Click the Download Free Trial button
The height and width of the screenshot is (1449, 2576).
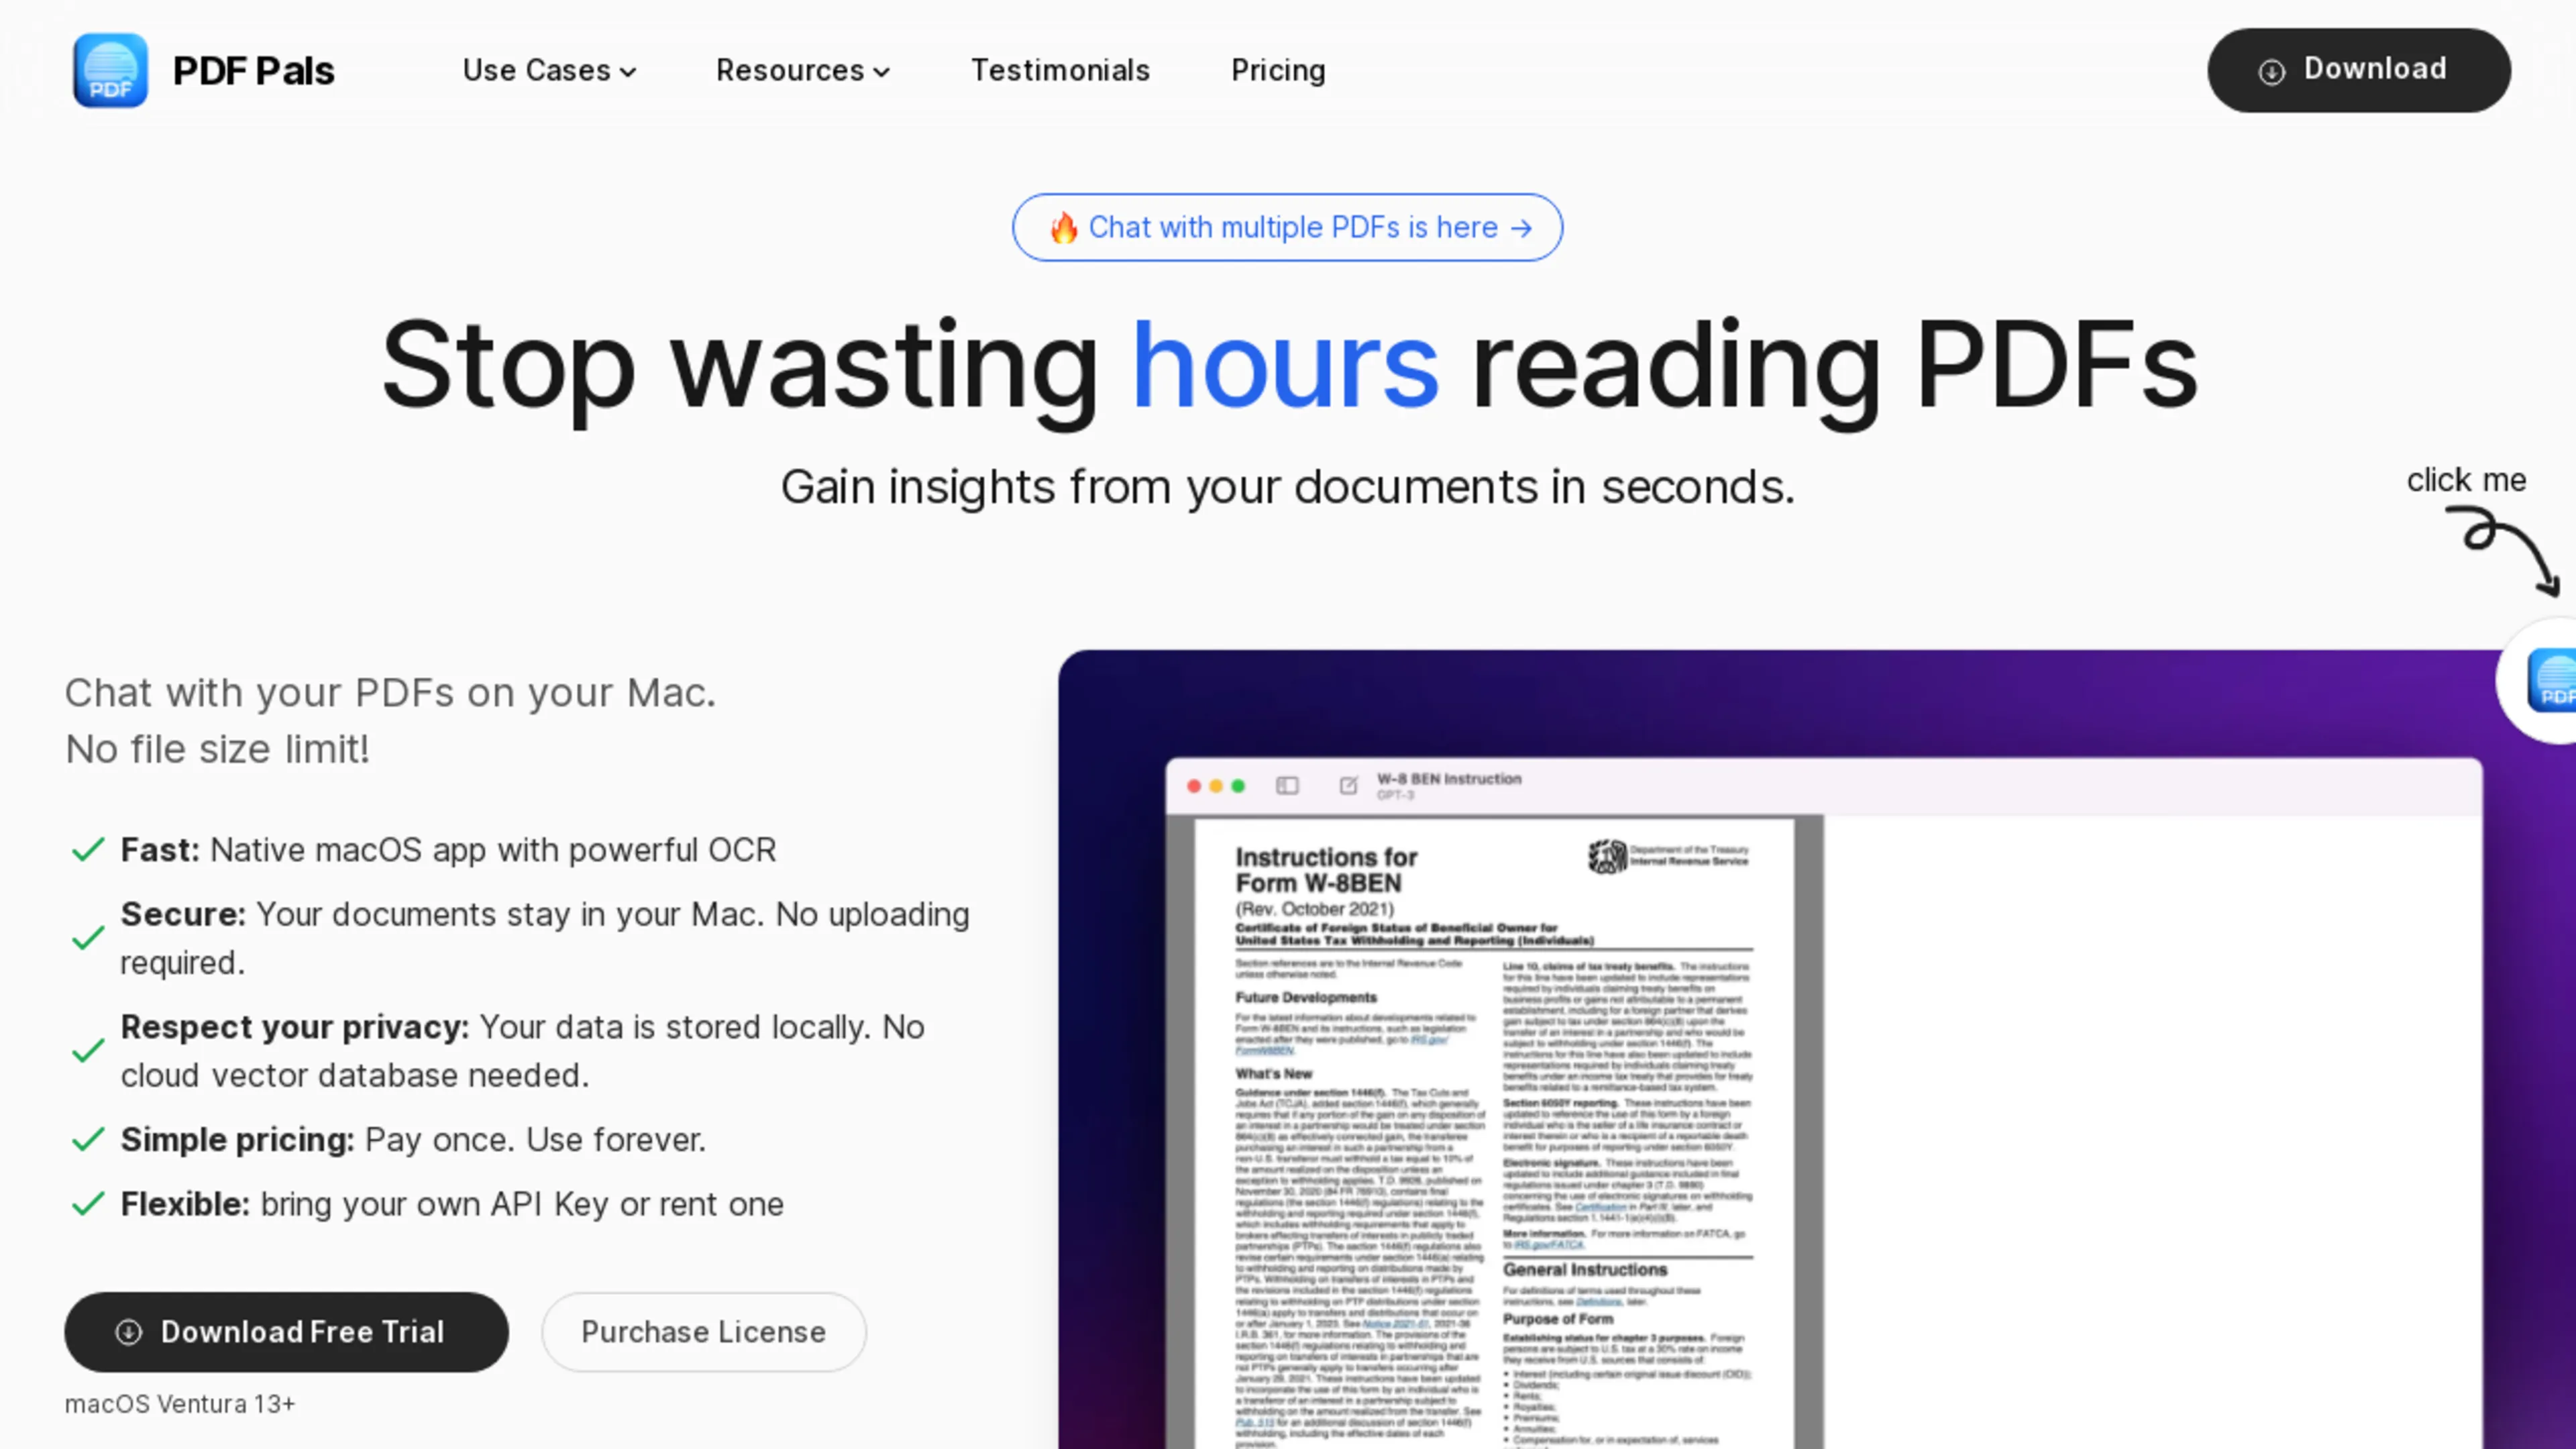click(x=286, y=1332)
